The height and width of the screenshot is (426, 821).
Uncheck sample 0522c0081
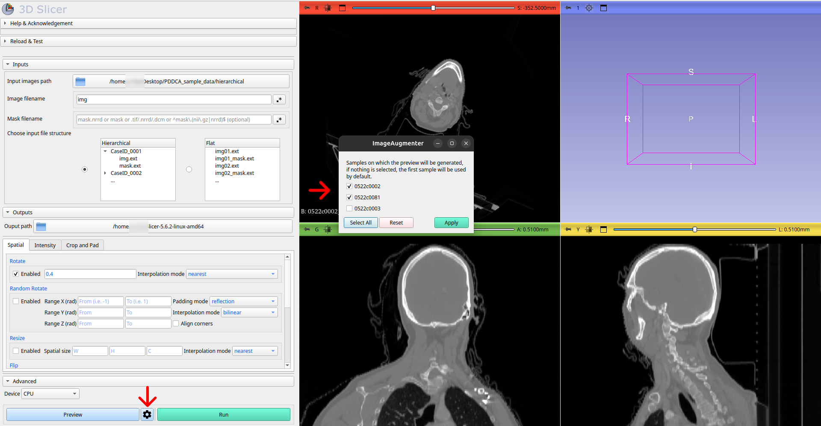pos(349,198)
